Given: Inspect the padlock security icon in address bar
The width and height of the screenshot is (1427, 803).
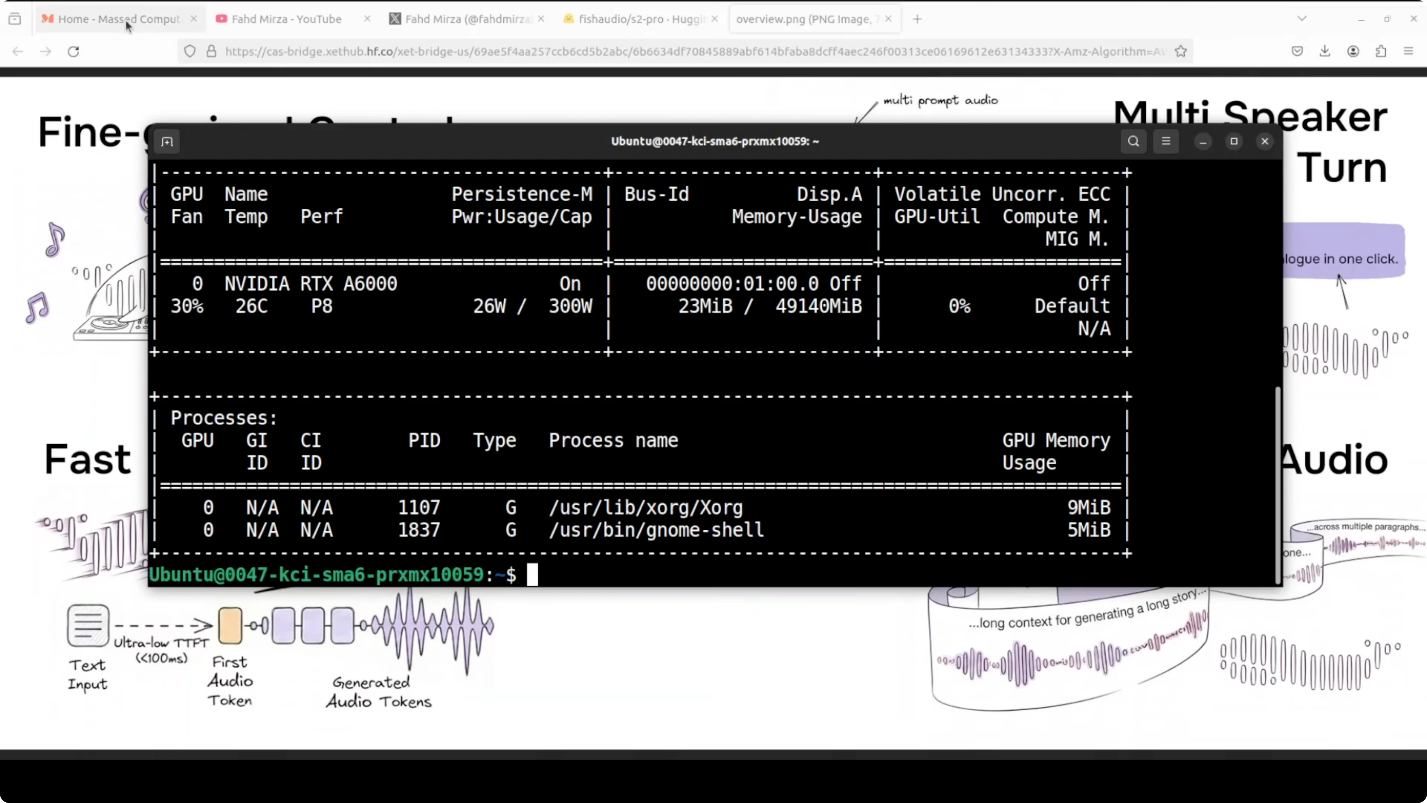Looking at the screenshot, I should [211, 51].
